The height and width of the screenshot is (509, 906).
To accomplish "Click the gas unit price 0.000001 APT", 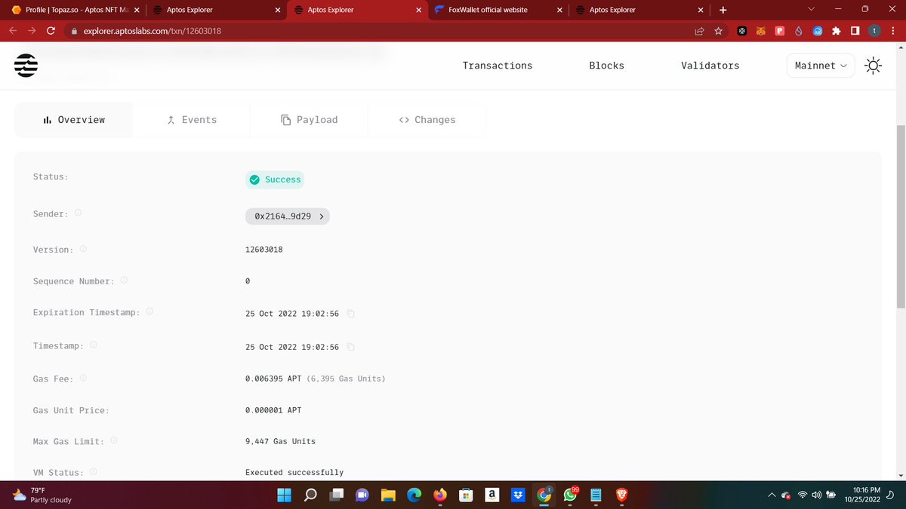I will [x=274, y=410].
